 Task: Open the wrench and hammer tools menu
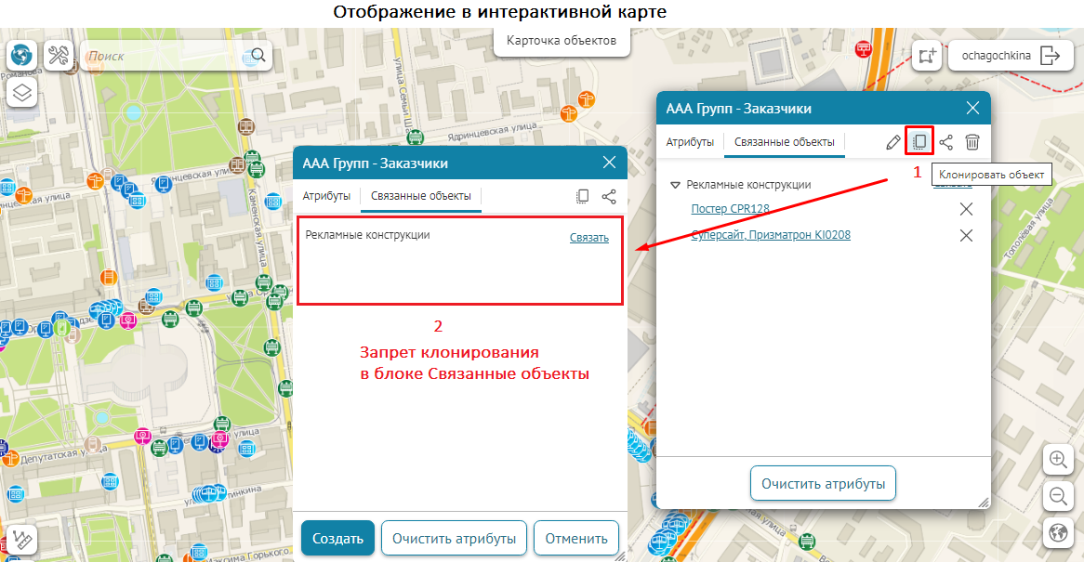point(59,56)
